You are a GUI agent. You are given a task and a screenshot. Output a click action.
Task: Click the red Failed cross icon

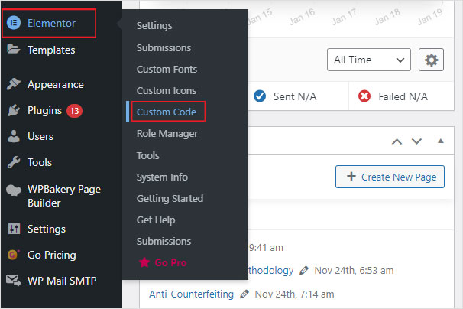tap(364, 96)
